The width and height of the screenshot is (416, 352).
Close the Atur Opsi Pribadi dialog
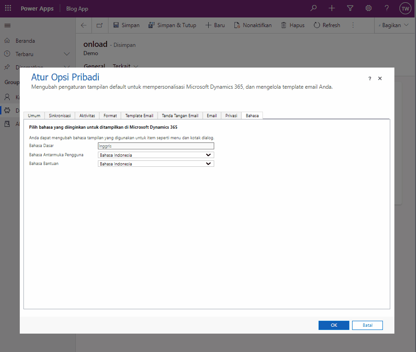point(380,79)
